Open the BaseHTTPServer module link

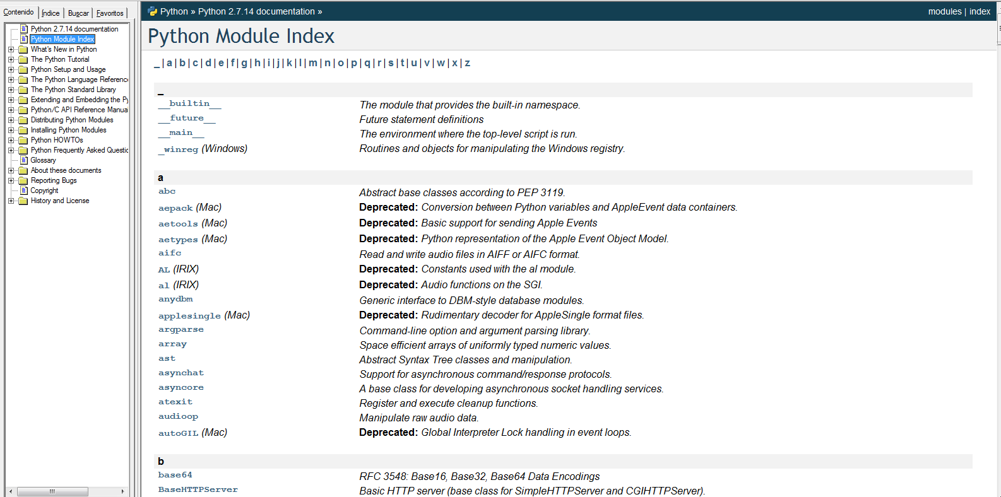click(198, 489)
